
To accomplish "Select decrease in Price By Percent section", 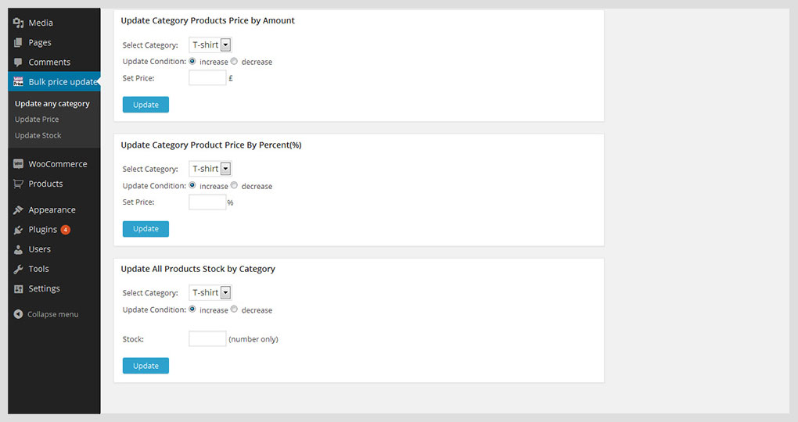I will point(234,185).
